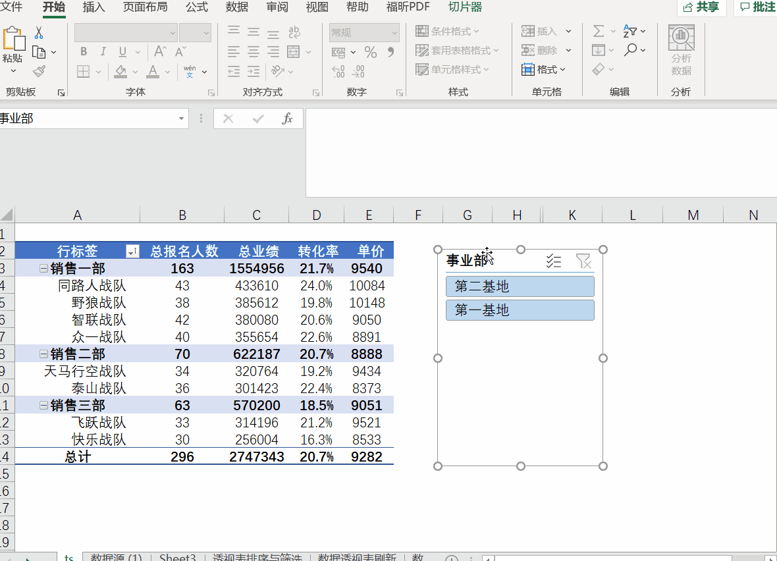
Task: Click the Sort and Filter icon
Action: (630, 31)
